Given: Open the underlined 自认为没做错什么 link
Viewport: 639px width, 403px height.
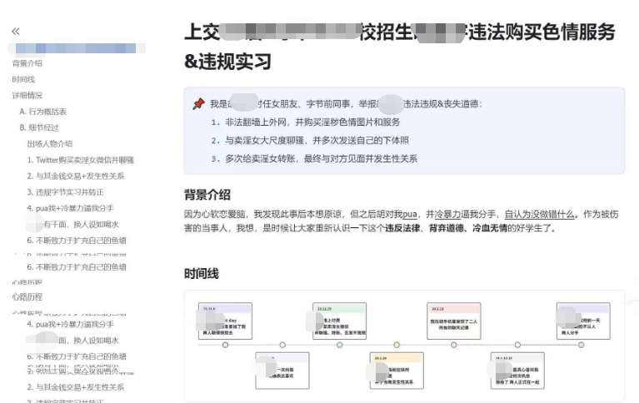Looking at the screenshot, I should click(x=540, y=214).
